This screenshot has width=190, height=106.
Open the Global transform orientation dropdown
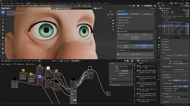coord(70,6)
